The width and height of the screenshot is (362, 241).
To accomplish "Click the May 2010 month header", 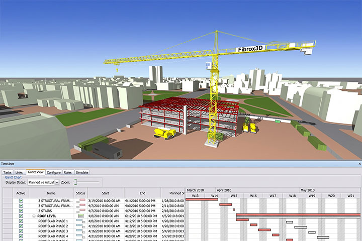I will pos(330,190).
